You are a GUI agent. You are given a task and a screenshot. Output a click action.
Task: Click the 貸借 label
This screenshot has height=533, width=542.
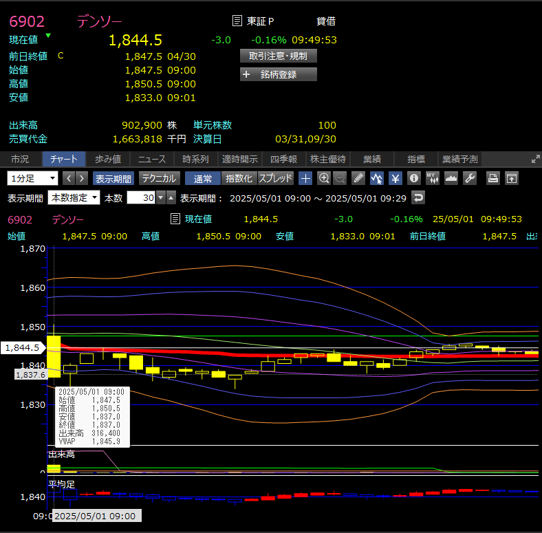[x=325, y=21]
